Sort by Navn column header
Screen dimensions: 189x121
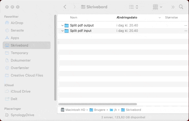click(x=74, y=17)
